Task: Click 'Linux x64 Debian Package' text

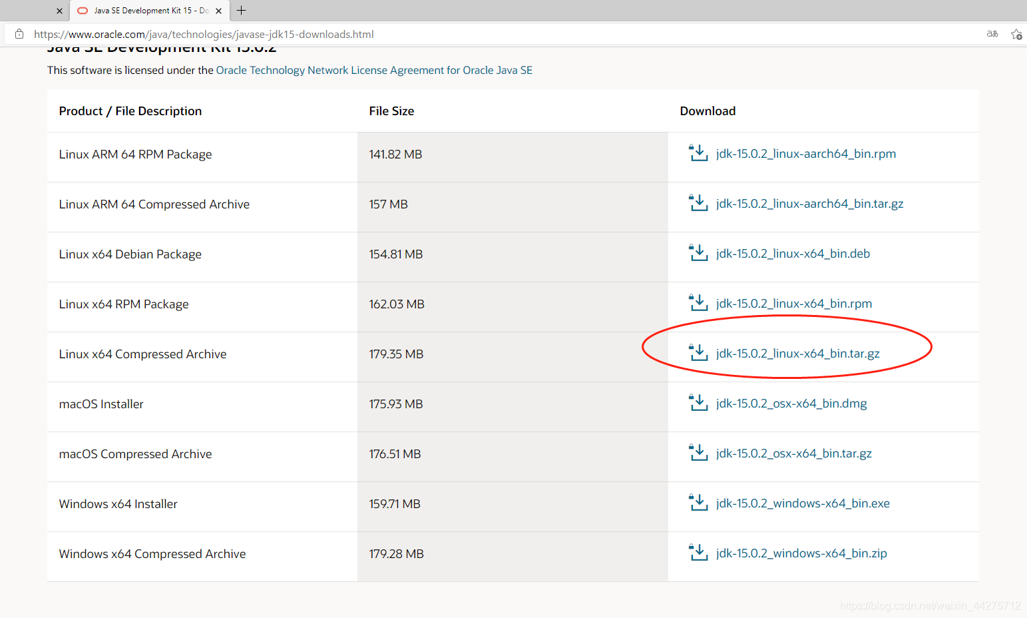Action: click(130, 254)
